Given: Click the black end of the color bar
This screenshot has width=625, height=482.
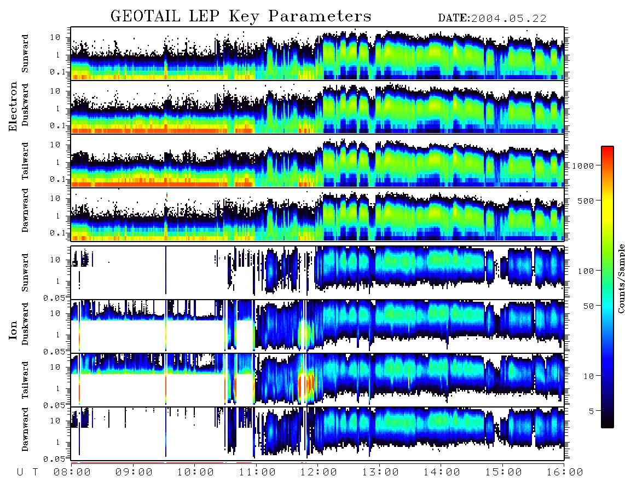Looking at the screenshot, I should click(607, 424).
